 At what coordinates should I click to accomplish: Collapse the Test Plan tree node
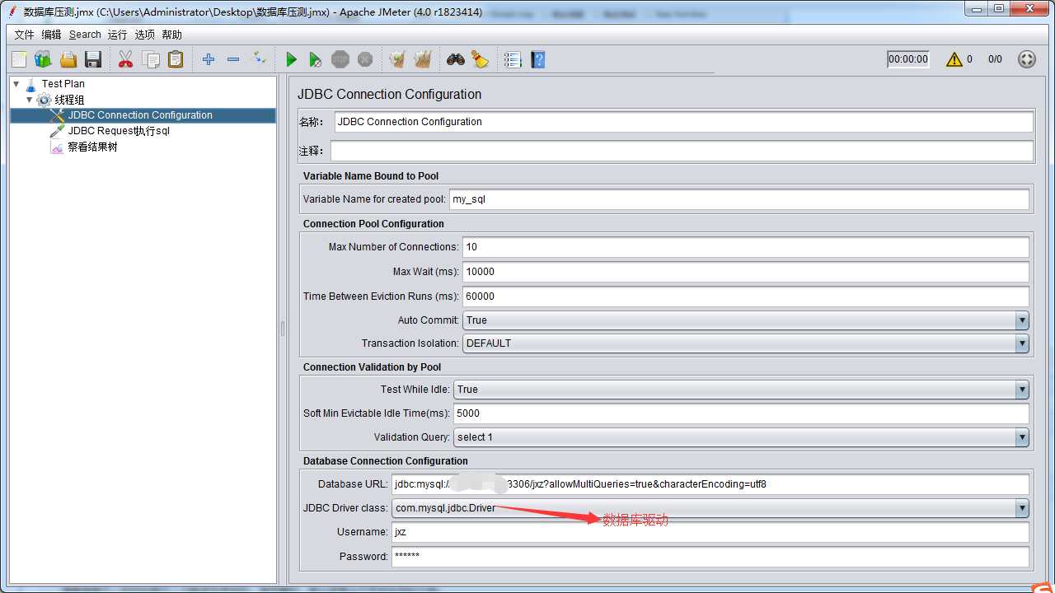tap(16, 84)
